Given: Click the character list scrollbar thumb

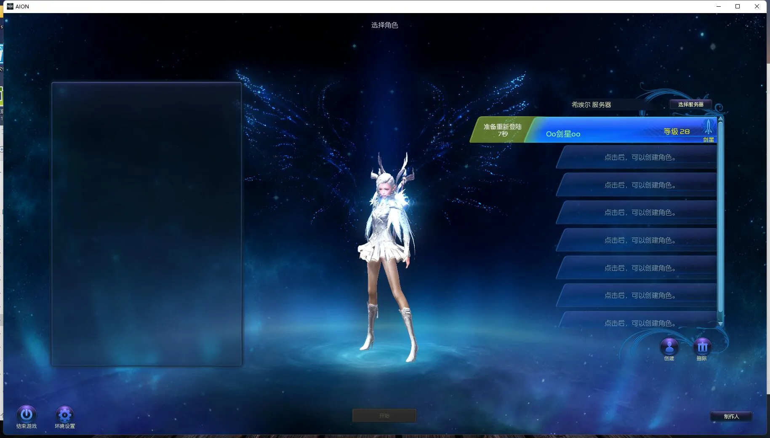Looking at the screenshot, I should pos(720,215).
